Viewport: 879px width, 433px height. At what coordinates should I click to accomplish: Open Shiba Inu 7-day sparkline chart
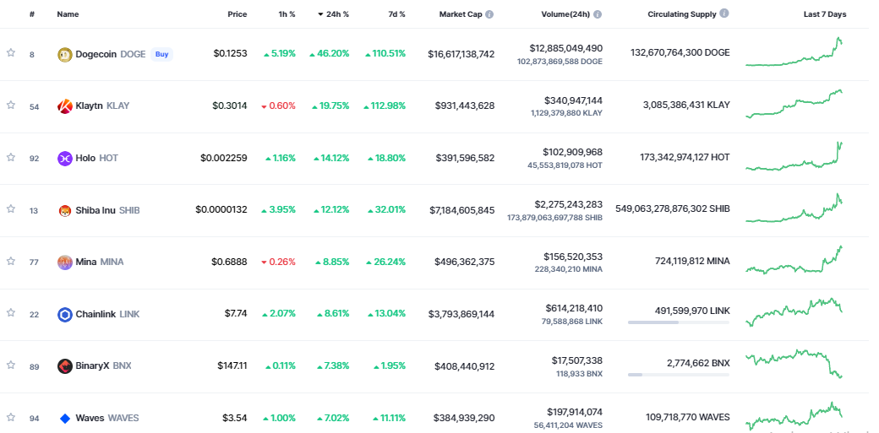click(x=794, y=208)
